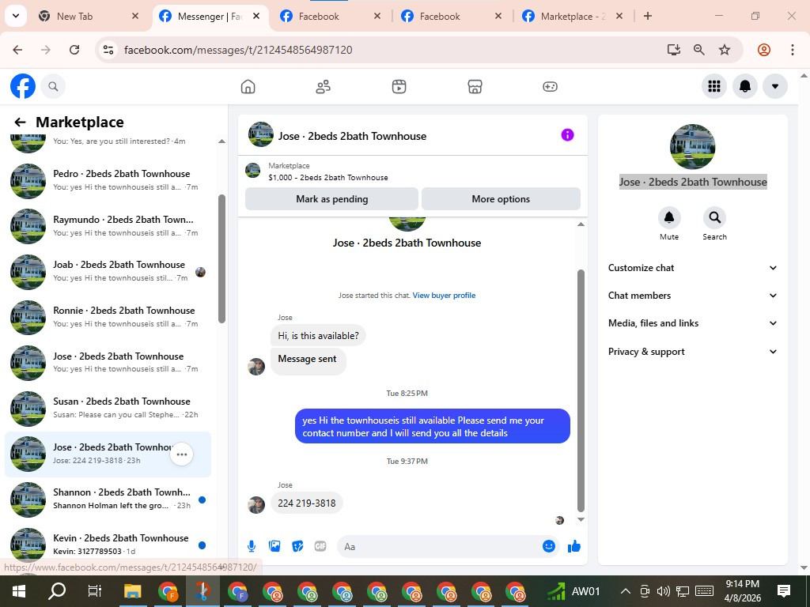The image size is (810, 607).
Task: Choose a GIF icon
Action: click(320, 546)
